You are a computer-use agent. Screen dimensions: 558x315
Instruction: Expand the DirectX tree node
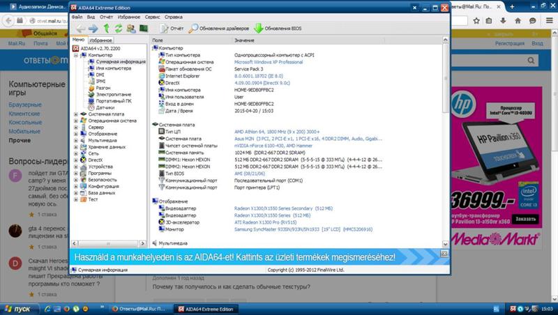point(75,160)
